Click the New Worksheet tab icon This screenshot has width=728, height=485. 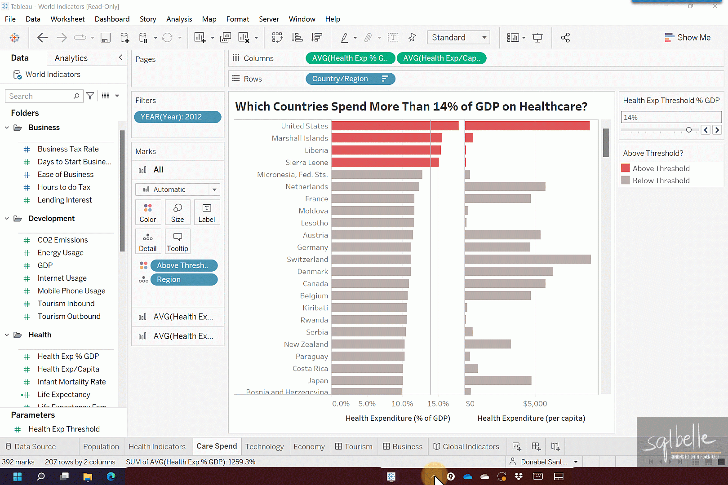[516, 446]
